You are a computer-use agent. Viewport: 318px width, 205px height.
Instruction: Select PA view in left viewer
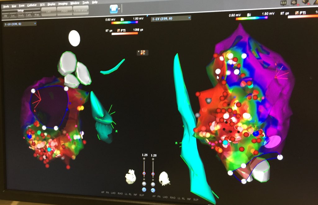pyautogui.click(x=107, y=193)
